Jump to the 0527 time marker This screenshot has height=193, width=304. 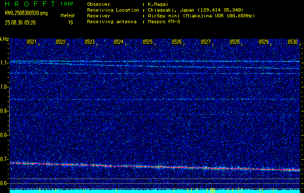(x=205, y=42)
